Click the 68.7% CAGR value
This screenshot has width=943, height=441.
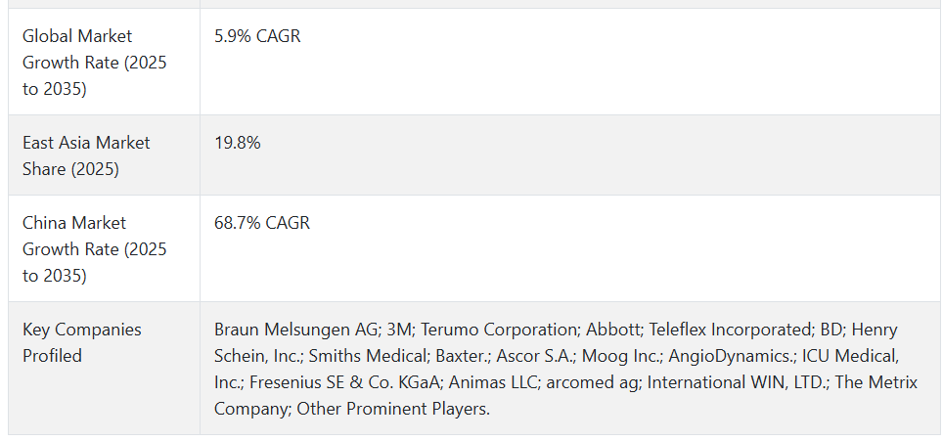coord(261,223)
